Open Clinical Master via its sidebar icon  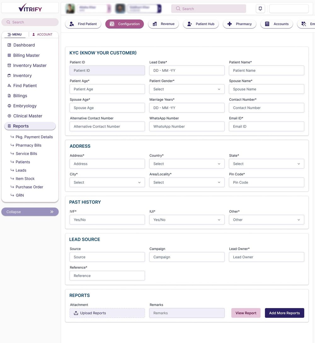9,116
